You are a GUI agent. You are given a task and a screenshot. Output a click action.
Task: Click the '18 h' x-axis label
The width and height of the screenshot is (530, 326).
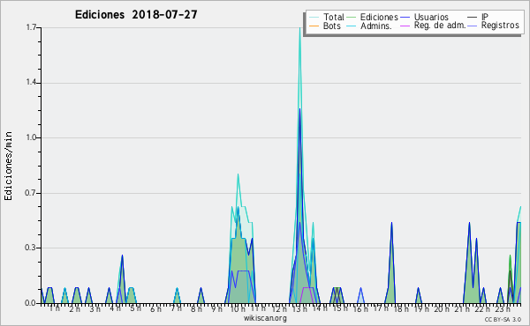pyautogui.click(x=401, y=308)
